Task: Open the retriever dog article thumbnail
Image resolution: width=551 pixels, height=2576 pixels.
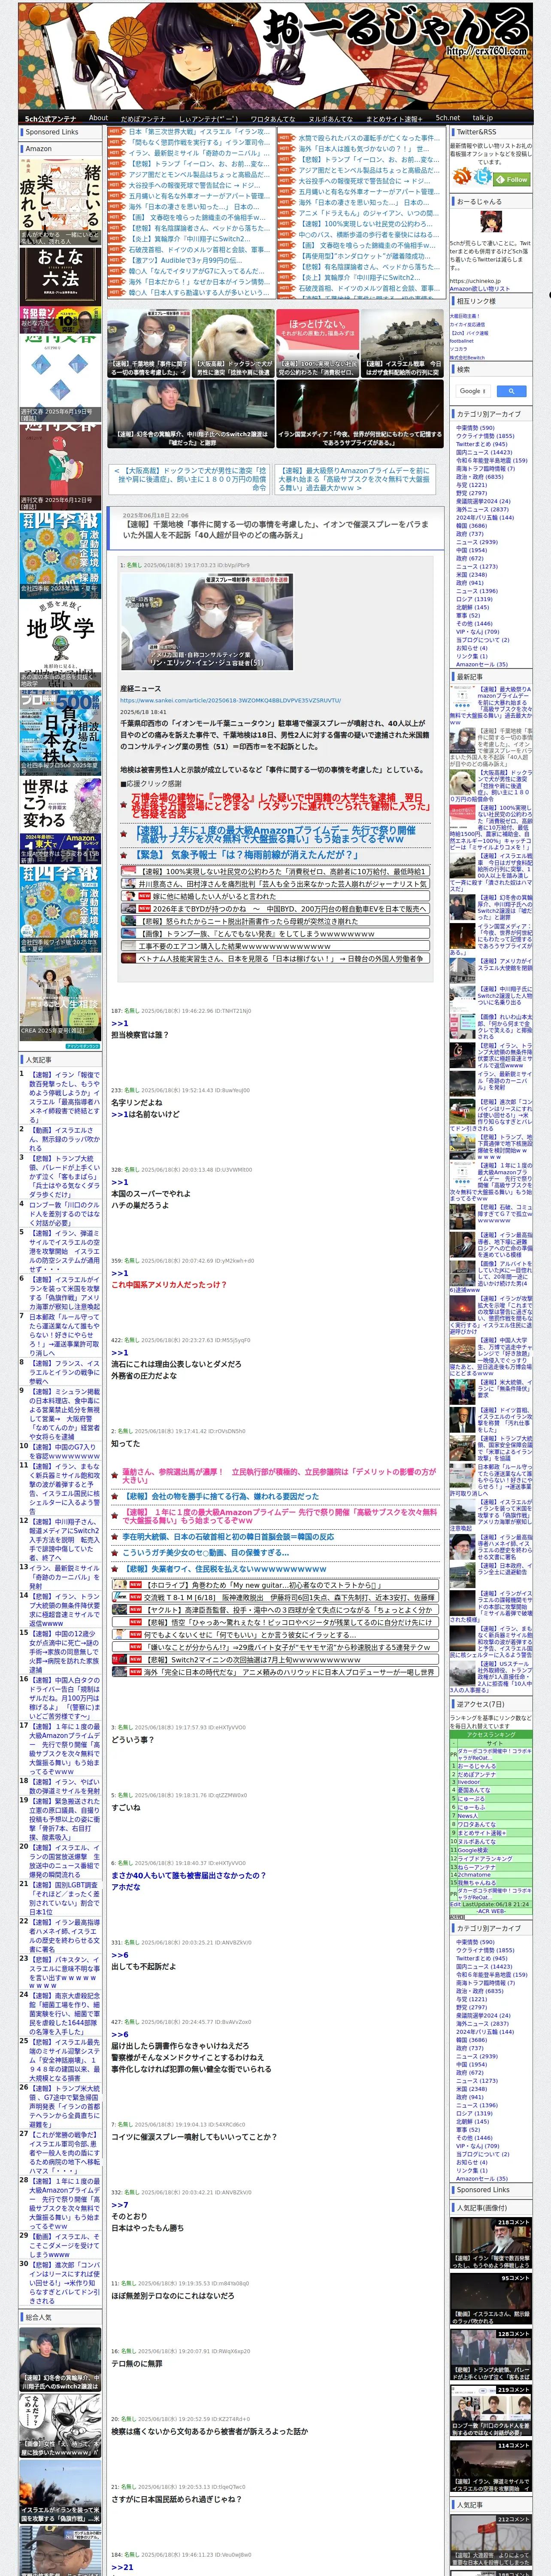Action: pos(233,343)
